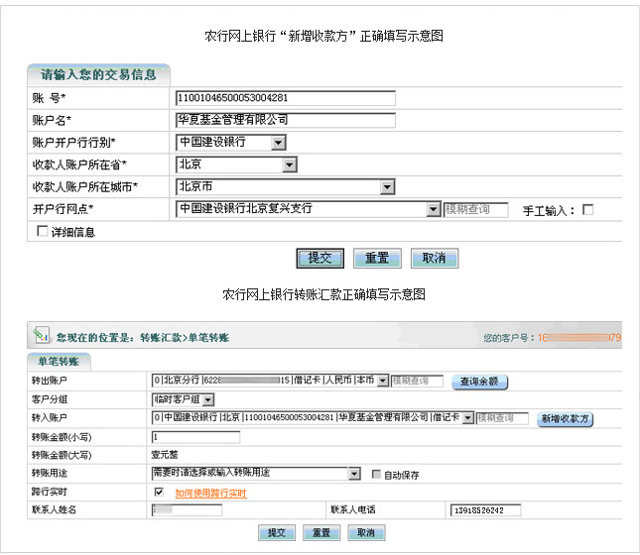Image resolution: width=640 pixels, height=555 pixels.
Task: Submit the transfer form with bottom 提交
Action: tap(277, 532)
